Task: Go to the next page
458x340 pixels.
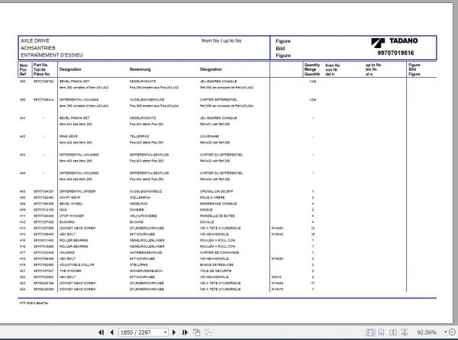Action: (174, 332)
